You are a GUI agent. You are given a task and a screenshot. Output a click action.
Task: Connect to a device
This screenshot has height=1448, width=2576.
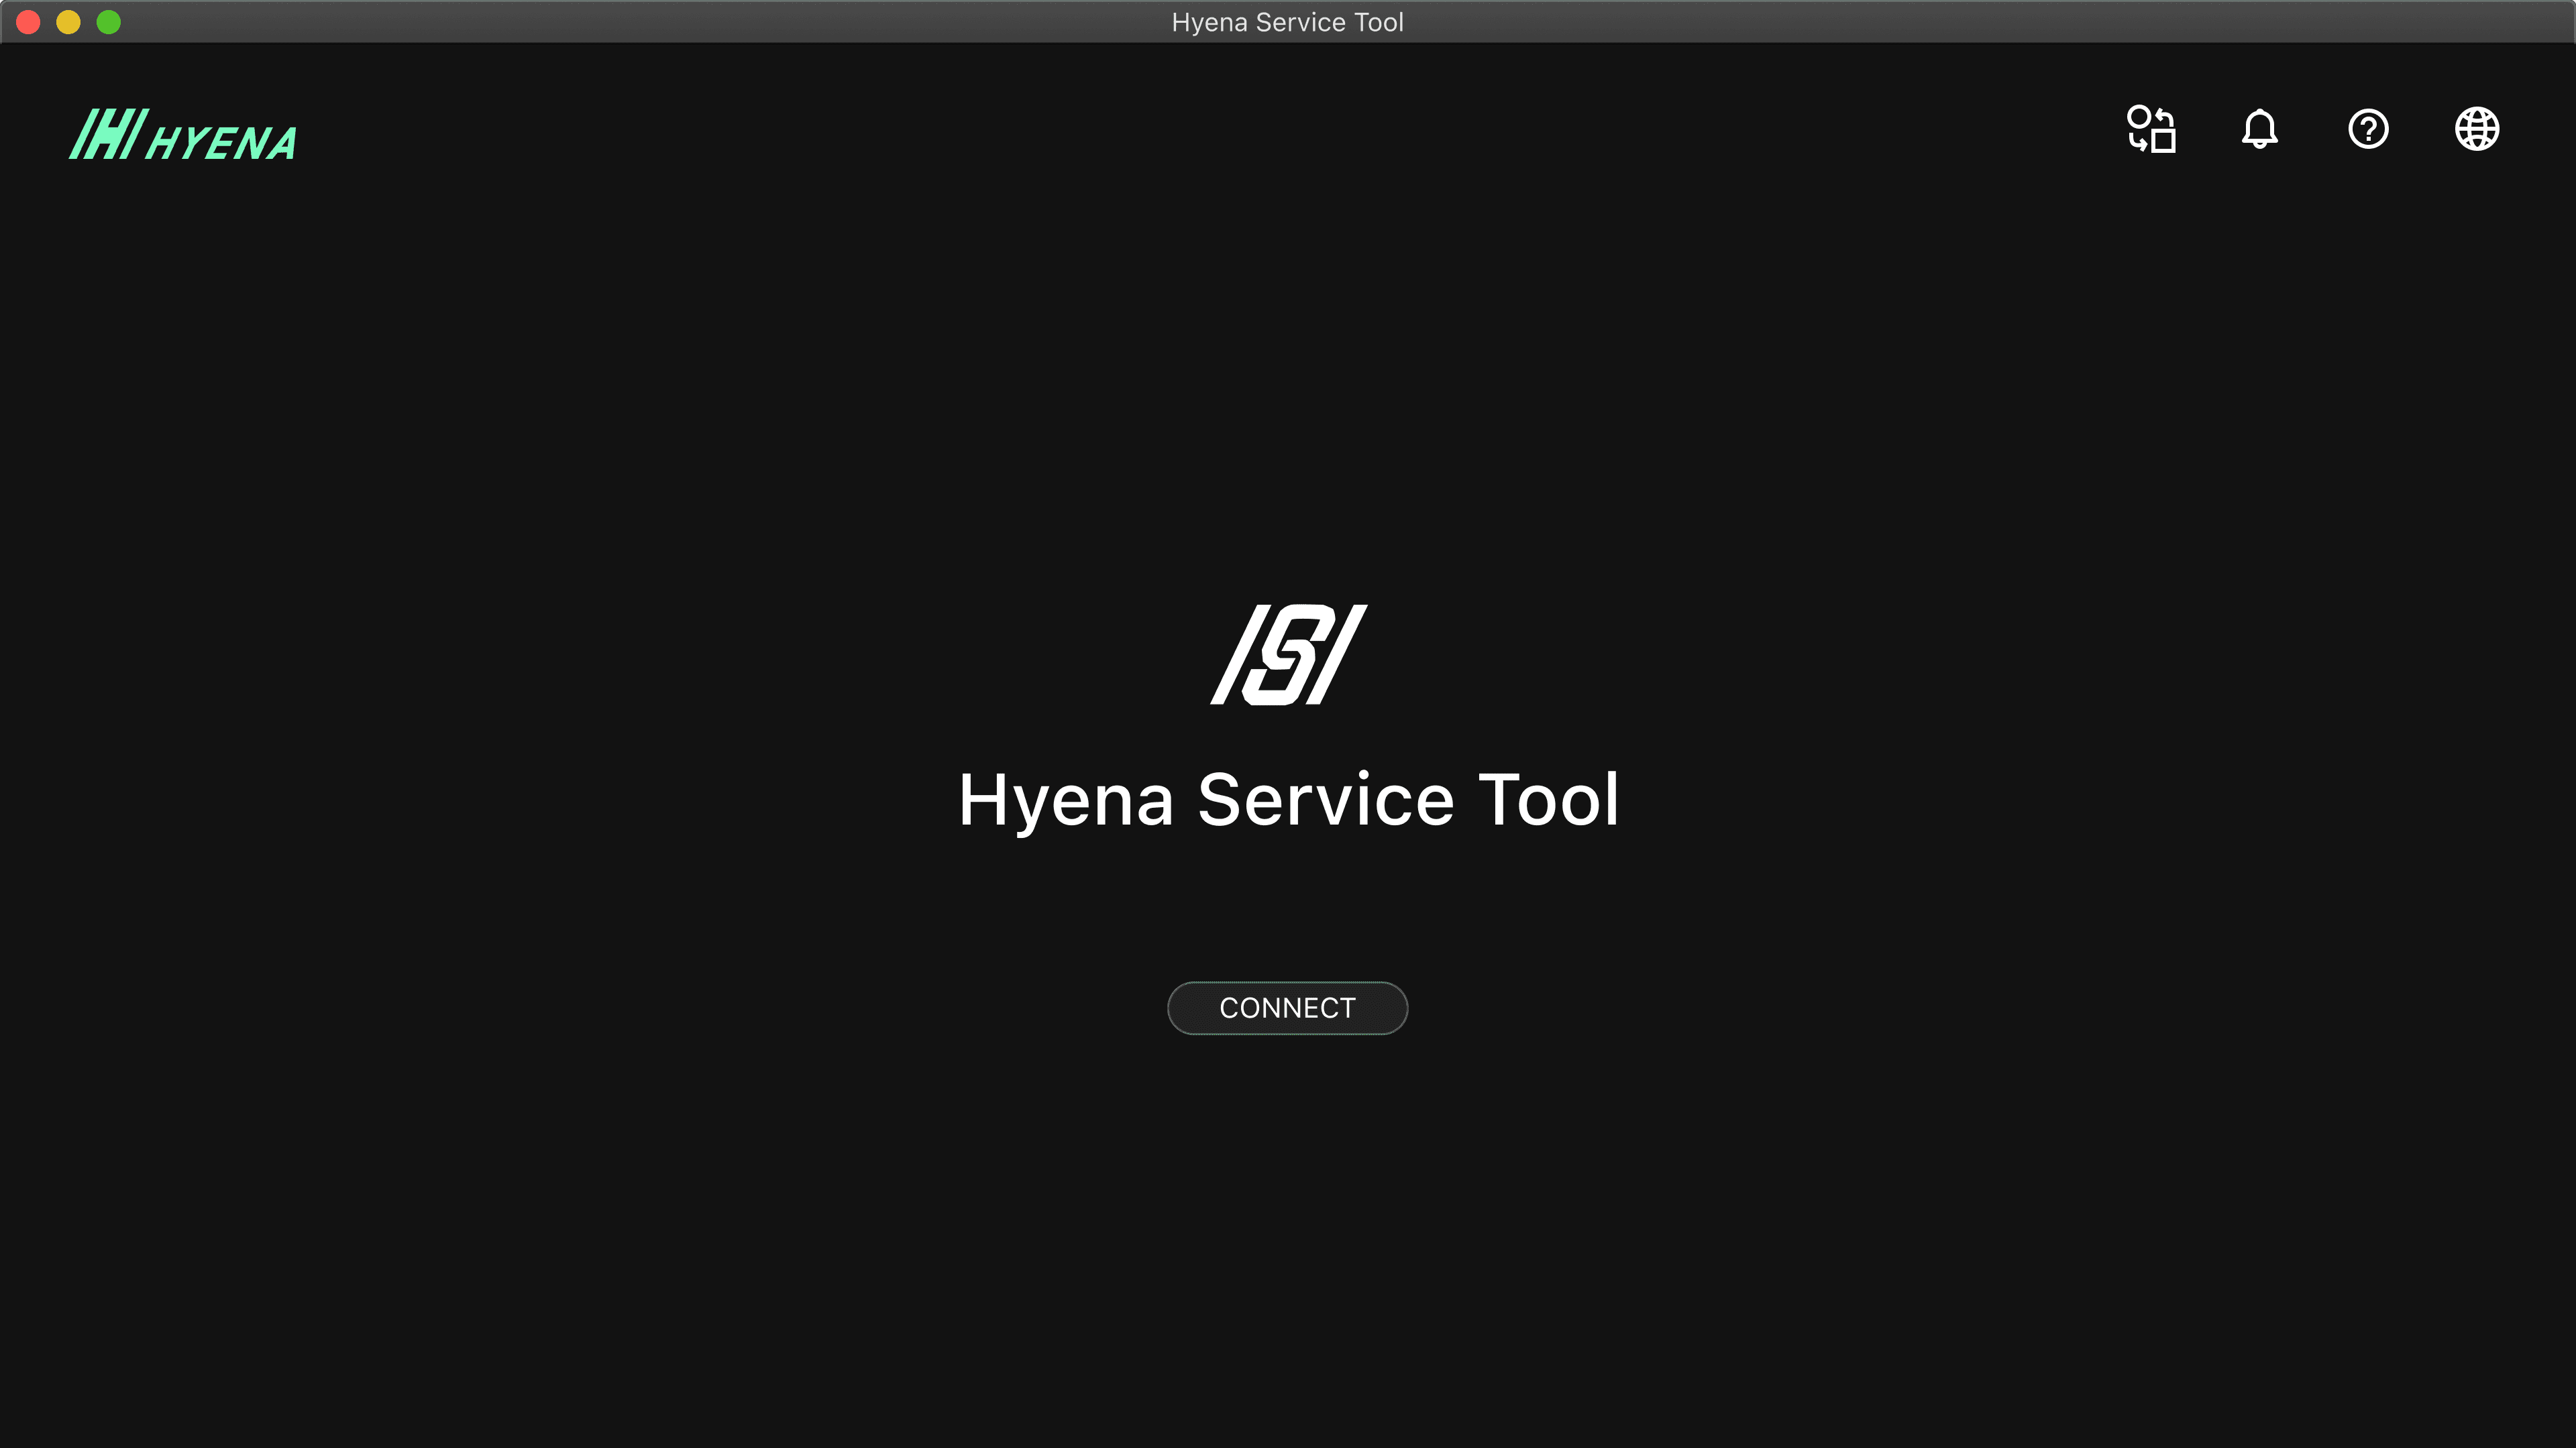click(1287, 1008)
